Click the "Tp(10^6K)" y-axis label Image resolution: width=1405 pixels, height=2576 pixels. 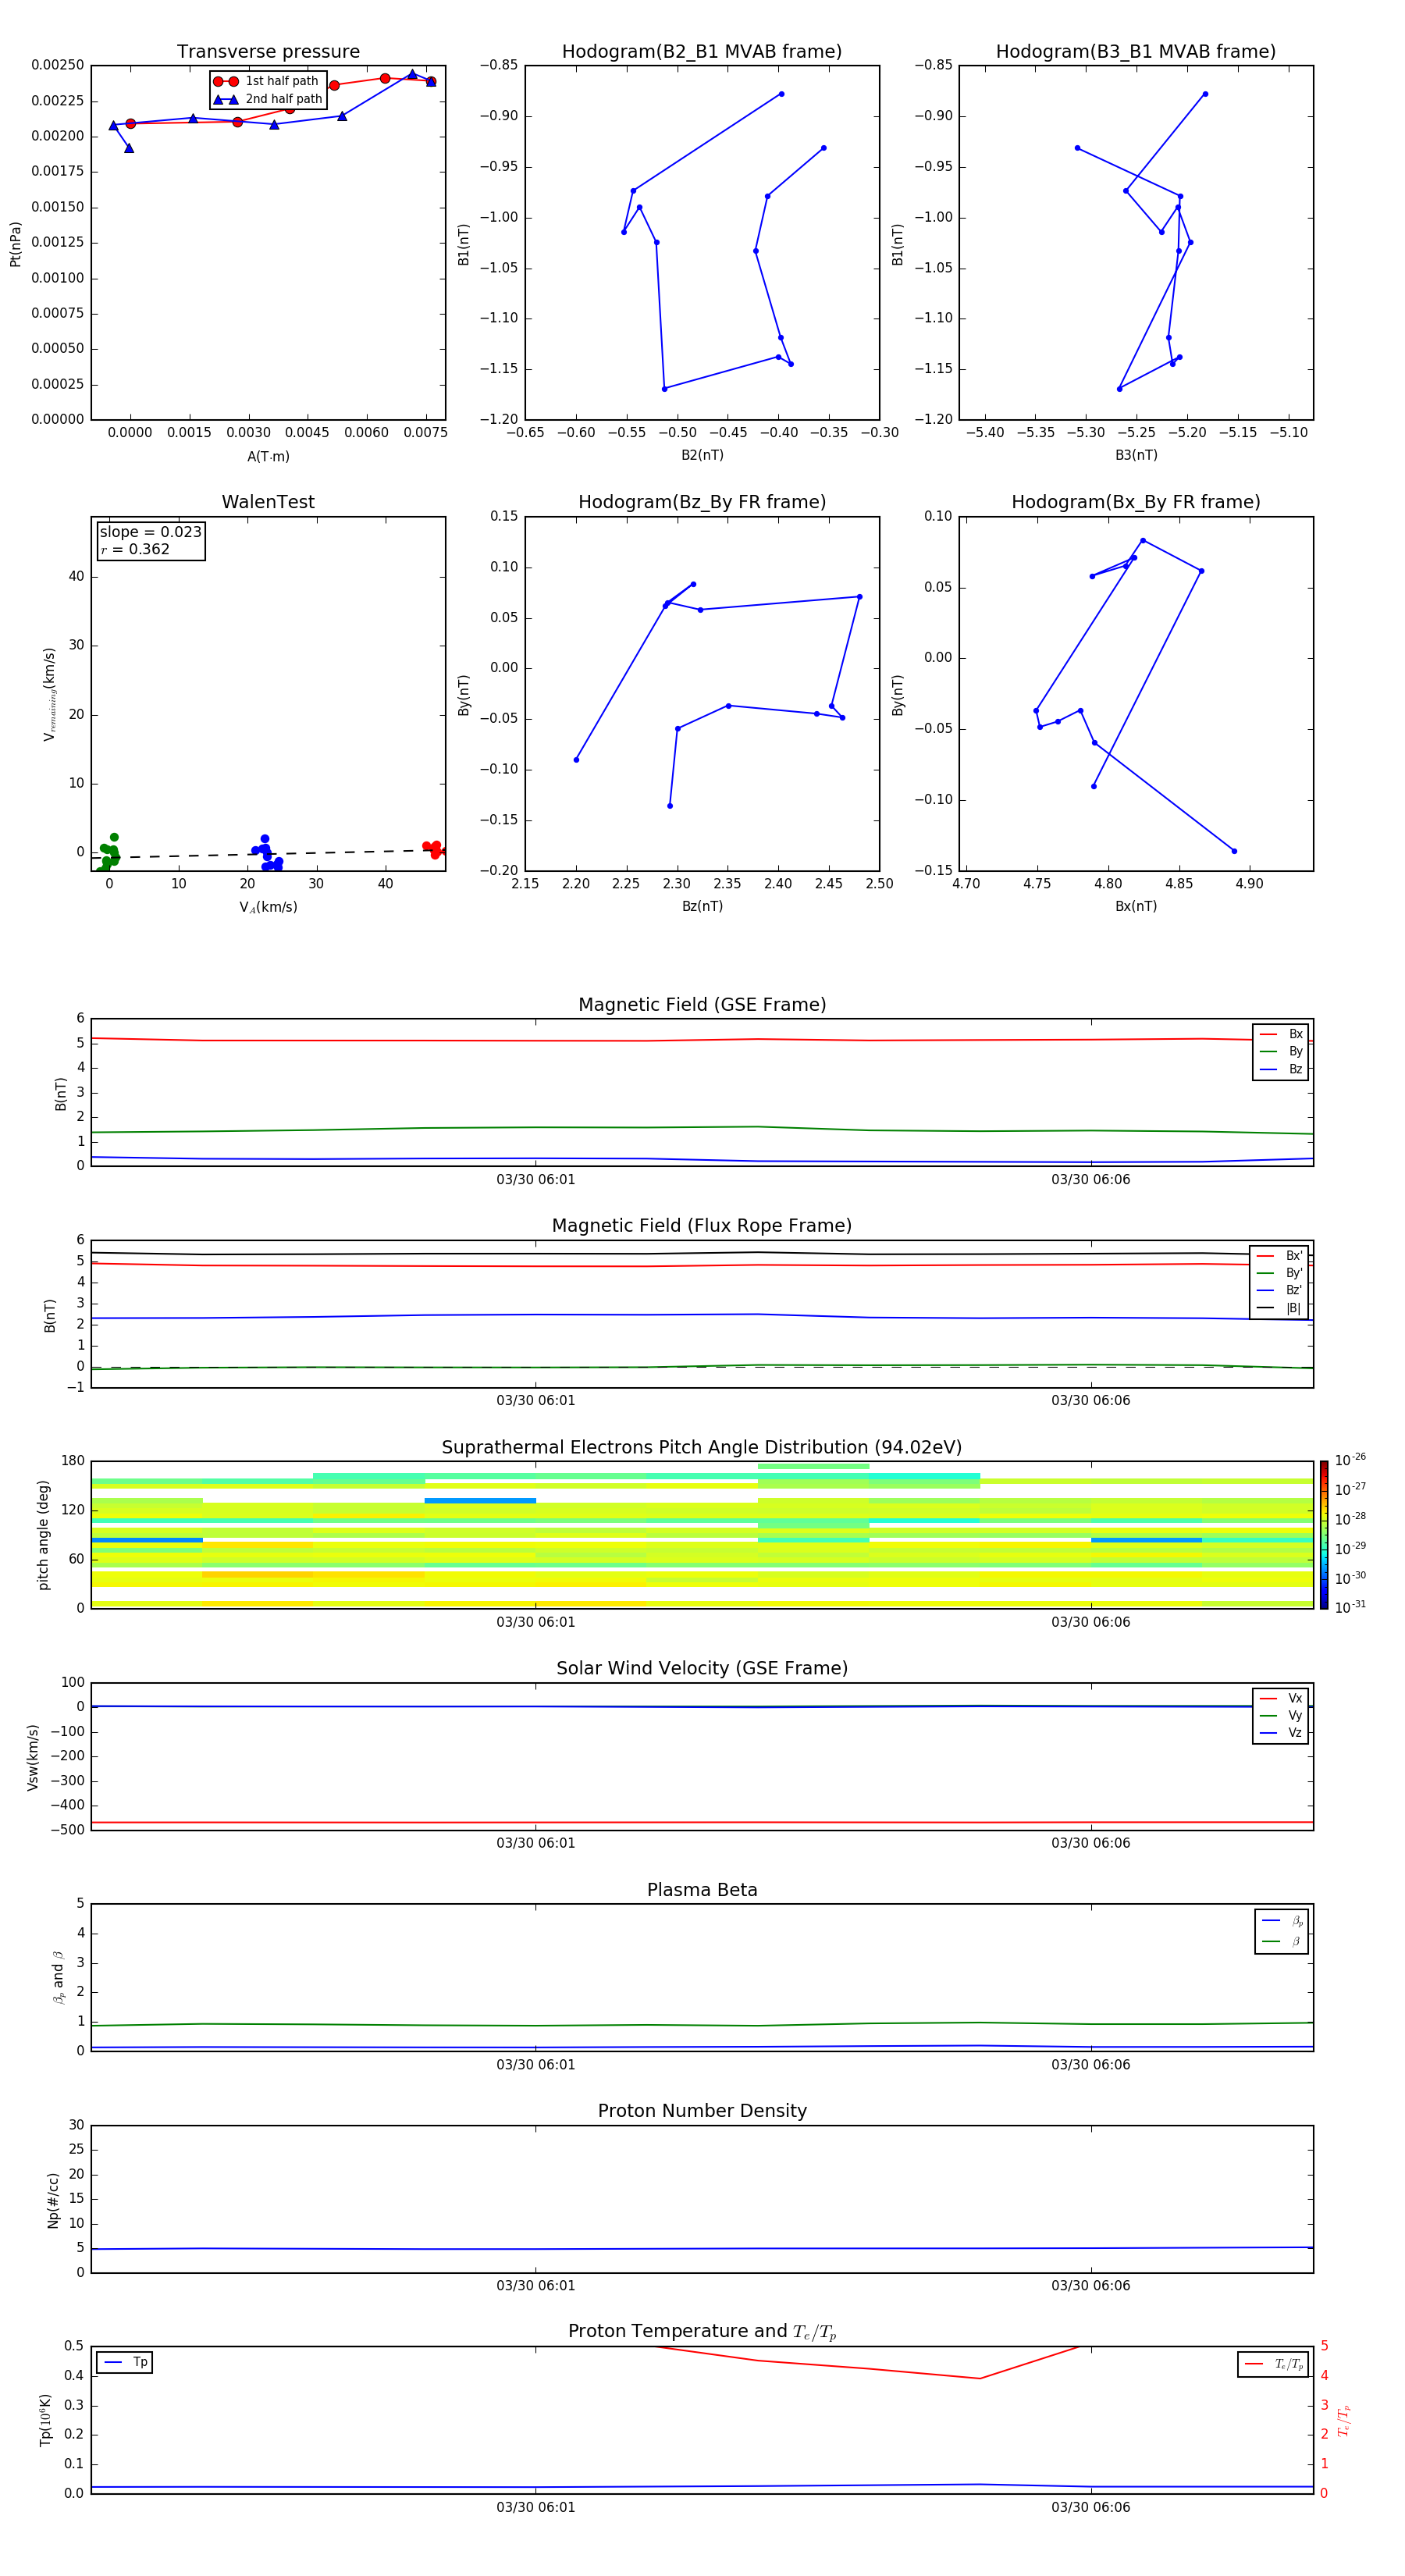coord(45,2420)
